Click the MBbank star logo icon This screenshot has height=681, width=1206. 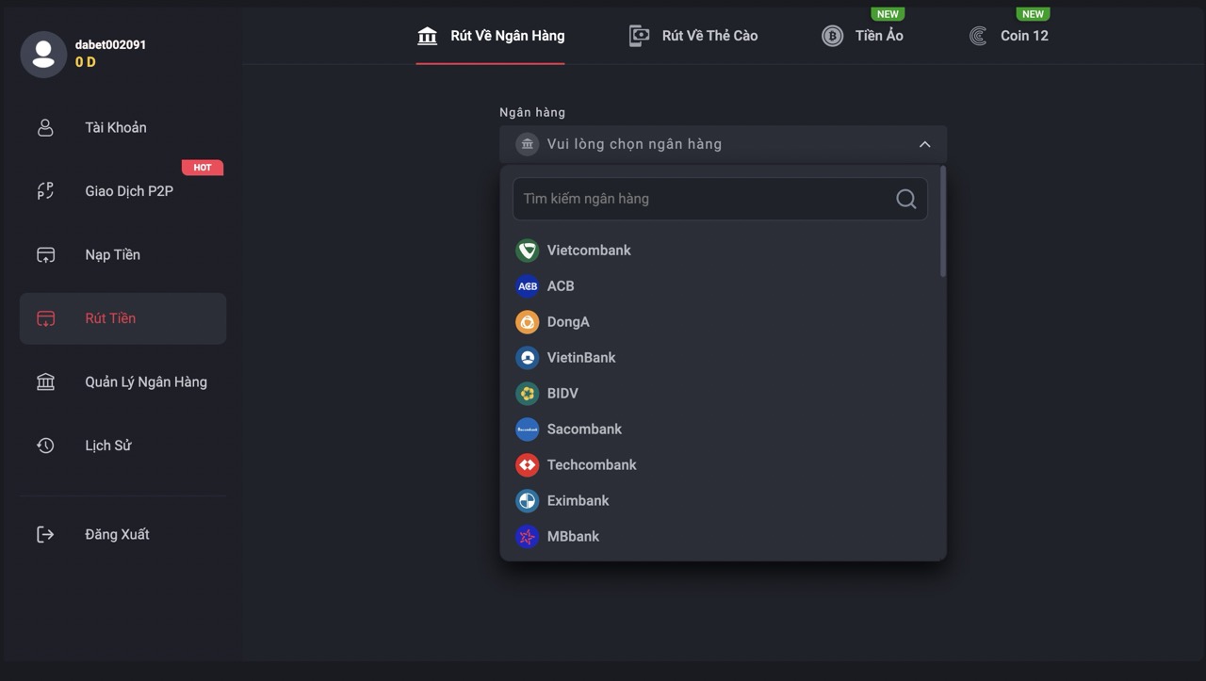[527, 537]
